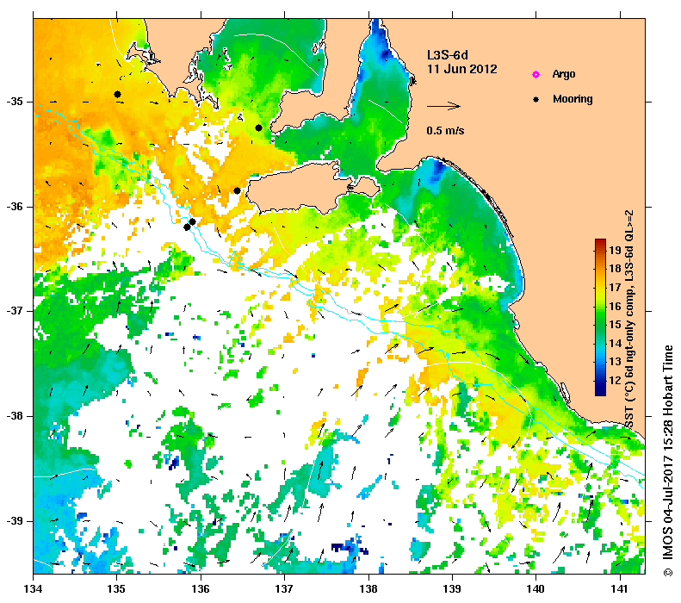Click the '-35' latitude axis label
The height and width of the screenshot is (603, 681).
pos(15,102)
